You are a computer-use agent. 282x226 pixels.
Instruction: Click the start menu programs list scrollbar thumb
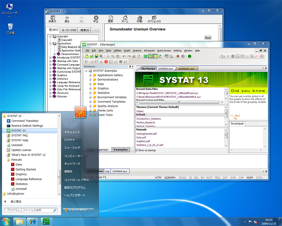coord(59,177)
